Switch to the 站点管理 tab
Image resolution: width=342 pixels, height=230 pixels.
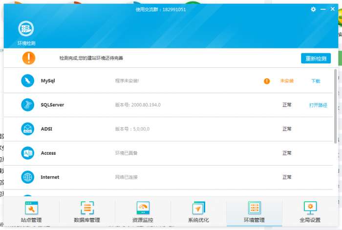[31, 211]
